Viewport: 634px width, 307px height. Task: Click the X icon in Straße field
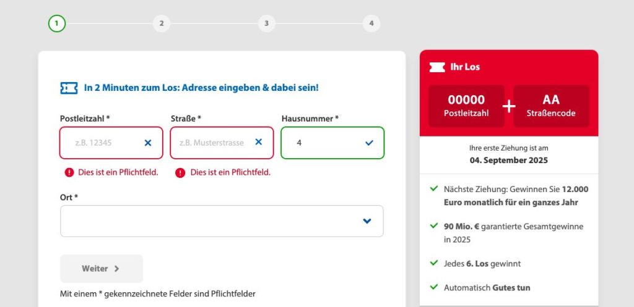259,142
